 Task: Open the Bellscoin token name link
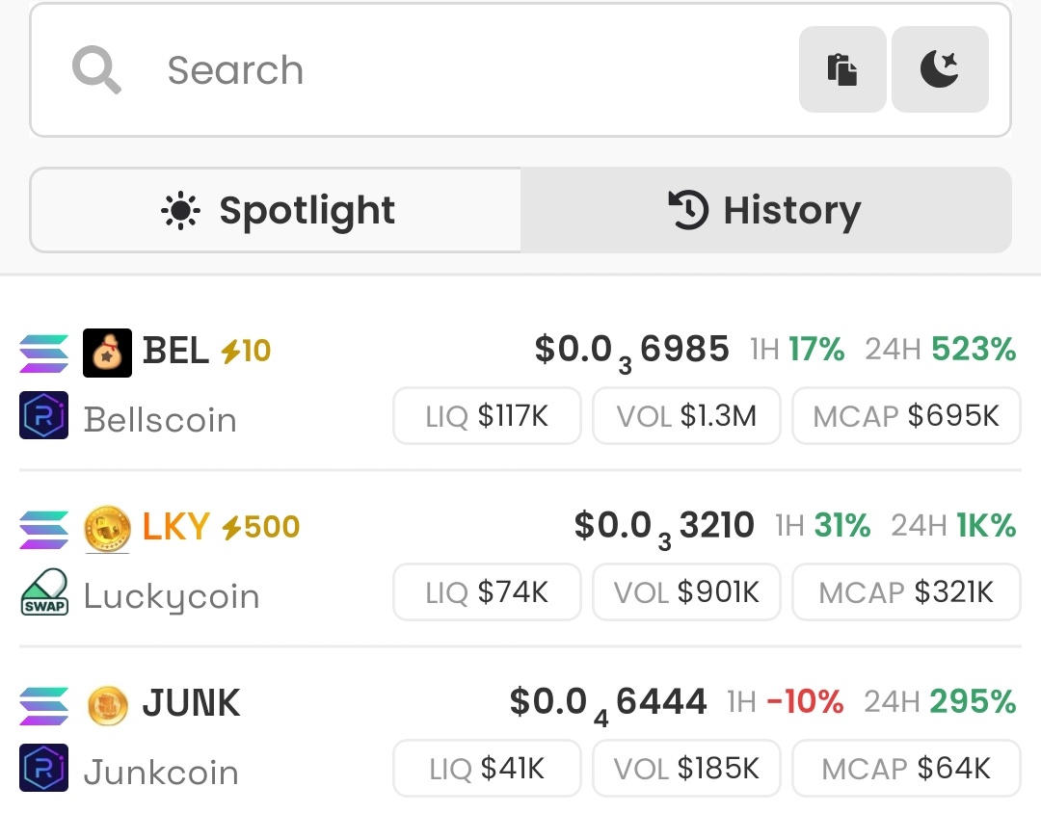point(160,420)
